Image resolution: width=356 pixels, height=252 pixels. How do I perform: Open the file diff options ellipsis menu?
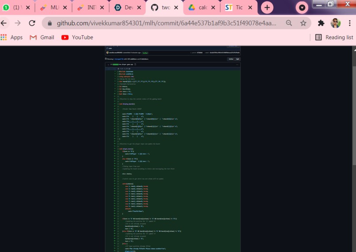237,65
